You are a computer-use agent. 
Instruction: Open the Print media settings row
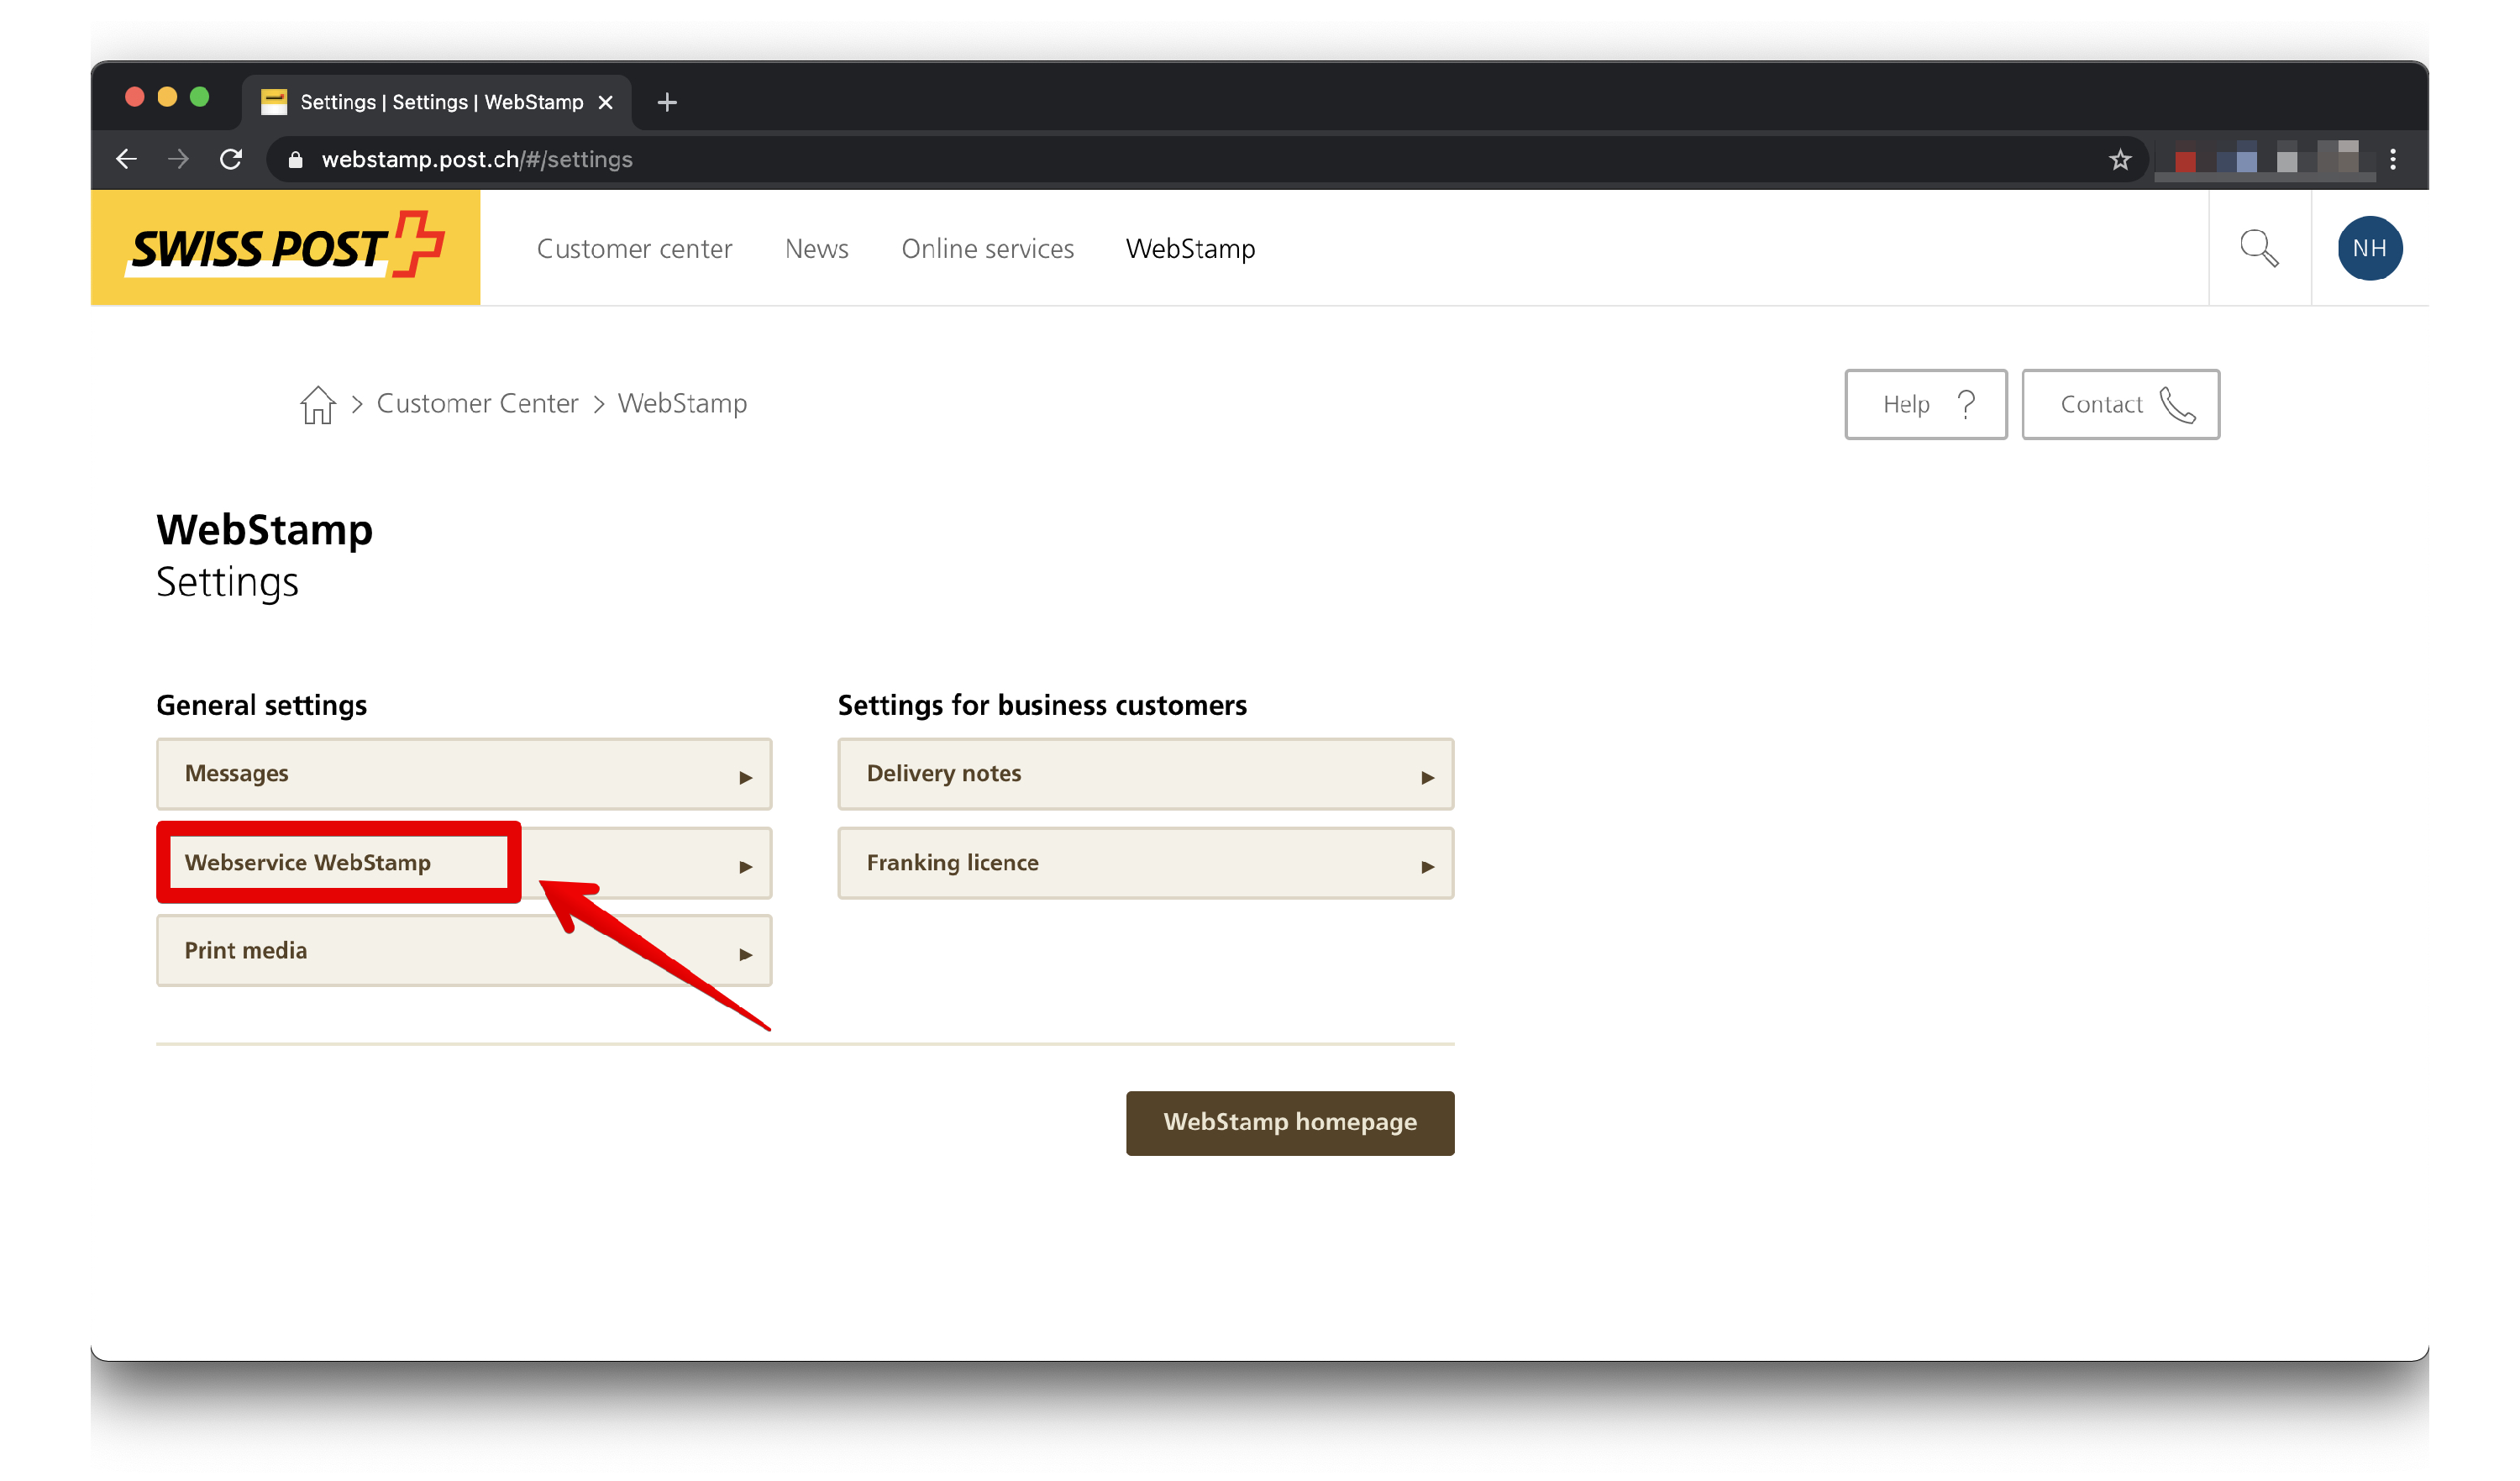pyautogui.click(x=464, y=950)
